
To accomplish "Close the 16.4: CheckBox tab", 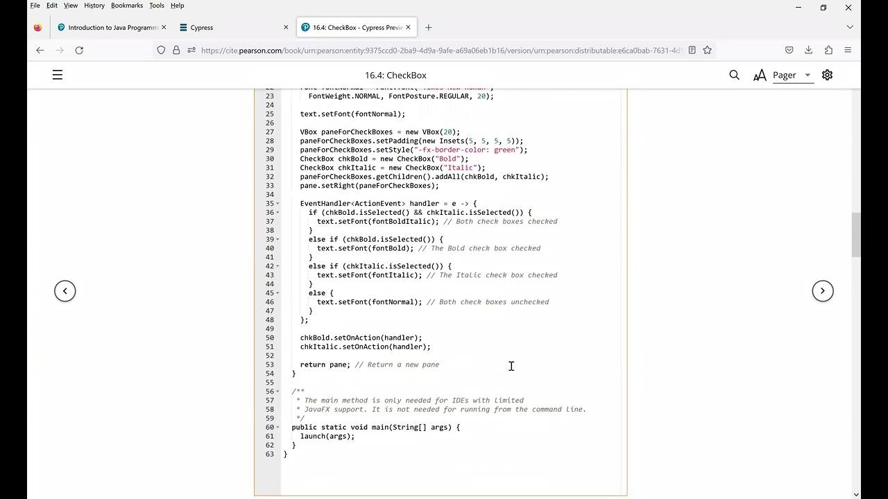I will coord(408,28).
